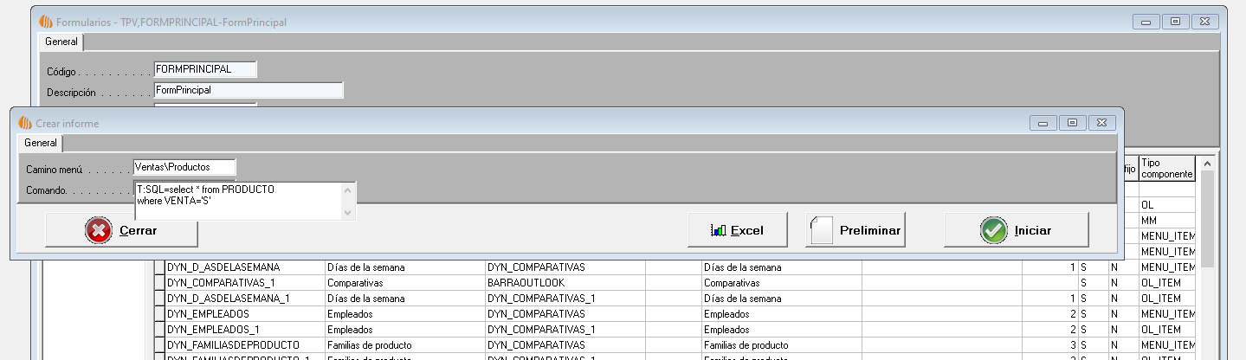Select the General tab in Crear informe
This screenshot has width=1246, height=360.
click(41, 143)
